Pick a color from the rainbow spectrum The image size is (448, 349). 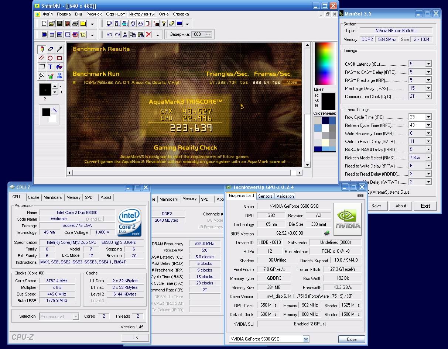(325, 63)
